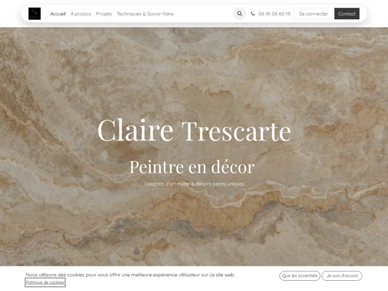Click the Créatrice d'art mural tagline

(x=194, y=184)
